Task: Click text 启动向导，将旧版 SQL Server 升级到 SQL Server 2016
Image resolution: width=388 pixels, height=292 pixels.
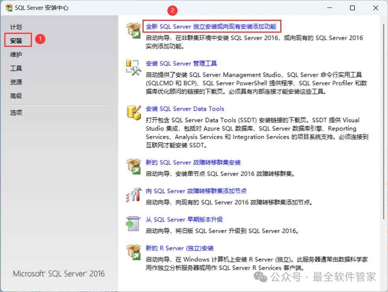Action: 222,231
